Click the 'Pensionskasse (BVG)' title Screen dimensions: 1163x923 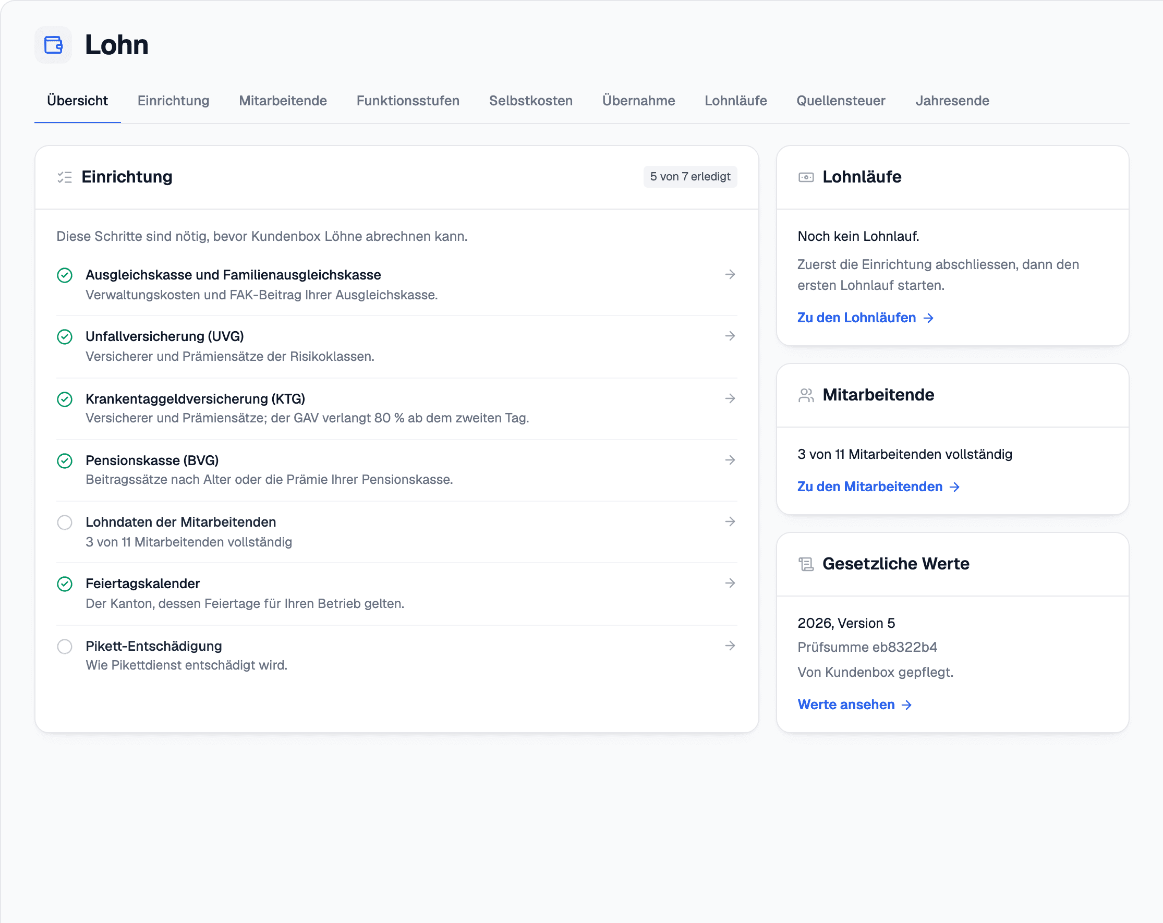click(x=152, y=460)
